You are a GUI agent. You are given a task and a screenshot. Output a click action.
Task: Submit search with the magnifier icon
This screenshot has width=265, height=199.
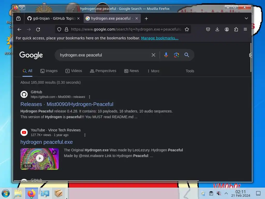[187, 55]
